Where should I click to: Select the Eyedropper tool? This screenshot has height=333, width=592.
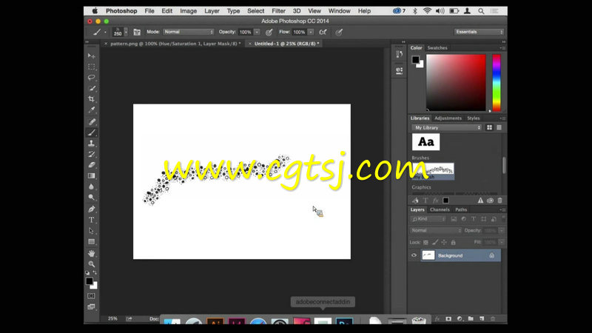[x=91, y=110]
